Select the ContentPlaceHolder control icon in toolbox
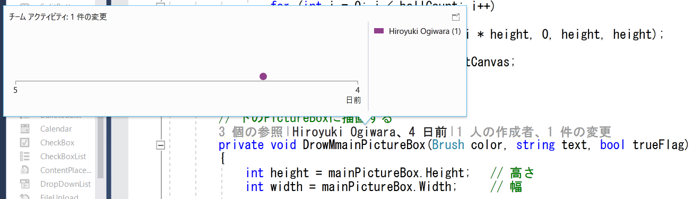Screen dimensions: 693x199 24,170
